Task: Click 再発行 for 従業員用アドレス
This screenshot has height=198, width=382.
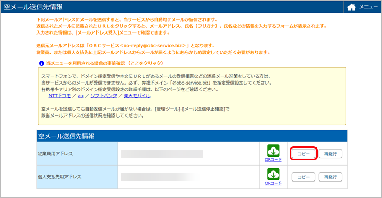Action: [330, 154]
